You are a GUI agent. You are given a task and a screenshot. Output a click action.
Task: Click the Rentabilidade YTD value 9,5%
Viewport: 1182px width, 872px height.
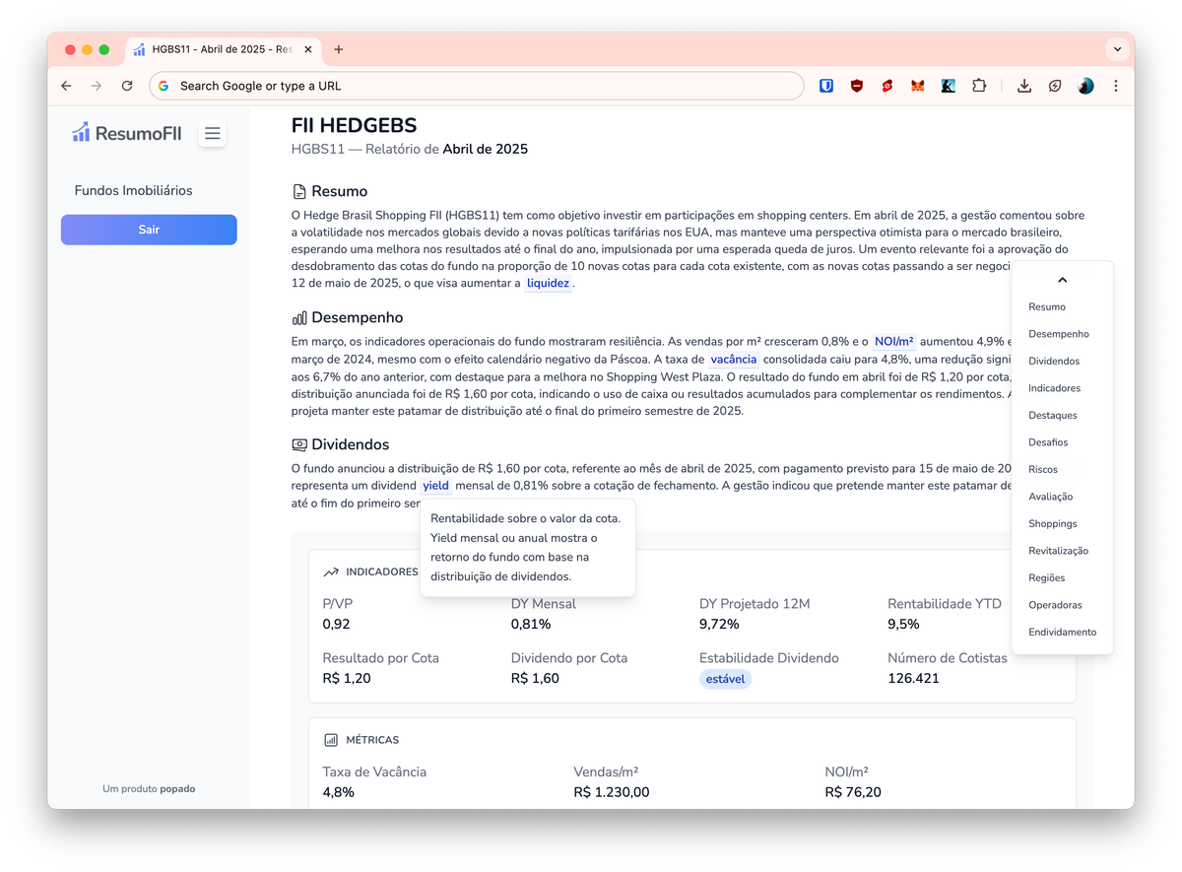coord(903,624)
